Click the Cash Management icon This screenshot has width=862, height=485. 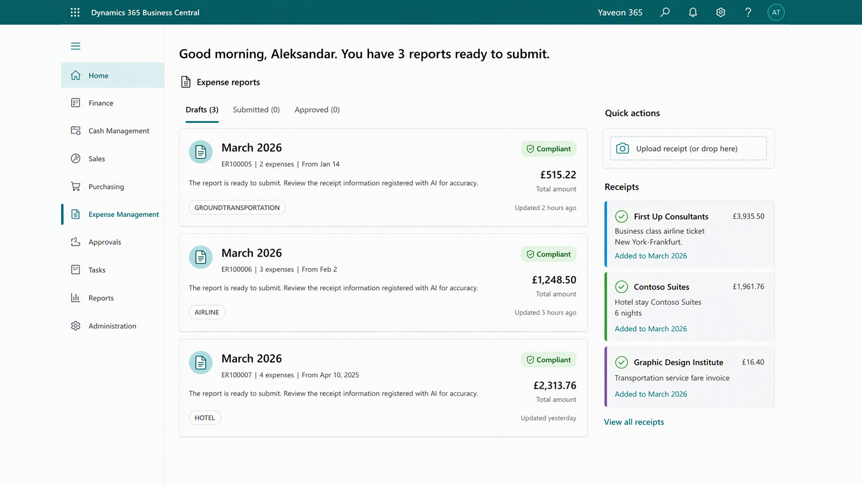tap(75, 131)
